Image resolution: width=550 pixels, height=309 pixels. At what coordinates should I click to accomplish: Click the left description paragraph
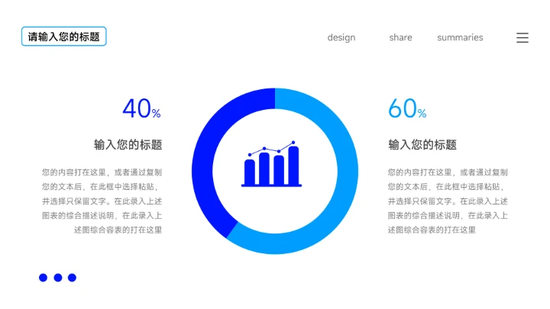tap(102, 201)
